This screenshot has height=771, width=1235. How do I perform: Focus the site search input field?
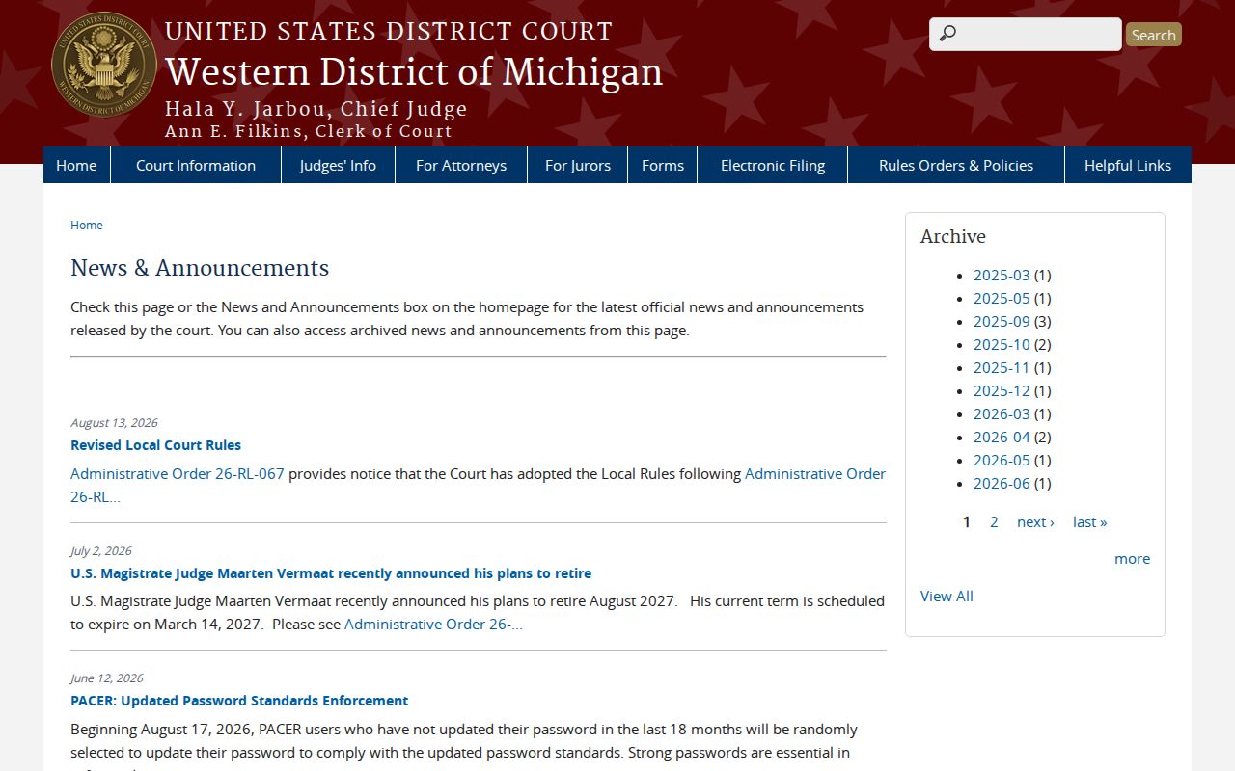click(1026, 34)
